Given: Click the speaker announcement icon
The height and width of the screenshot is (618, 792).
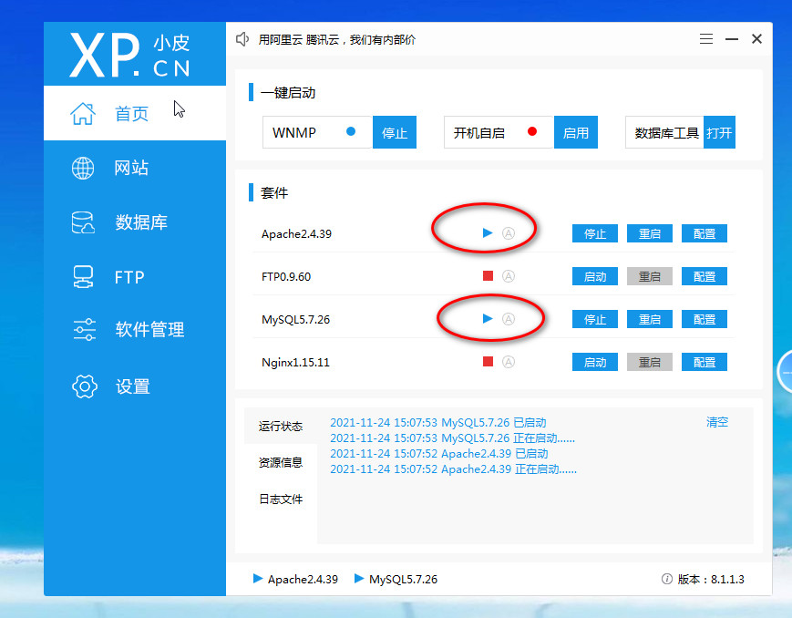Looking at the screenshot, I should pos(242,39).
